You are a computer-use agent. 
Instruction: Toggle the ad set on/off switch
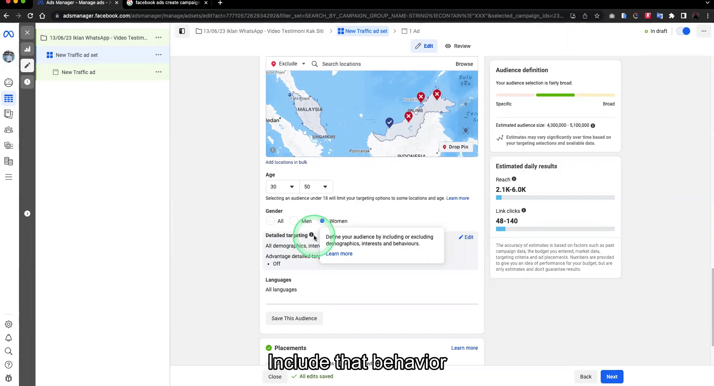683,31
